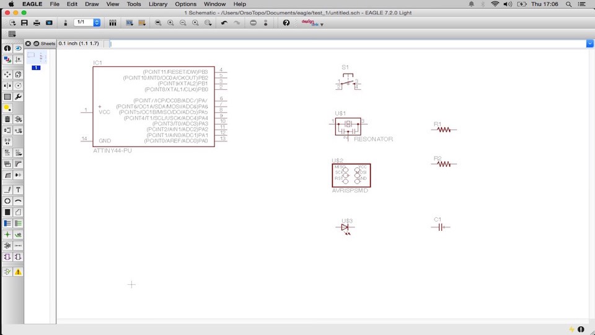Select the Name tool
Screen dimensions: 595x335
click(7, 153)
